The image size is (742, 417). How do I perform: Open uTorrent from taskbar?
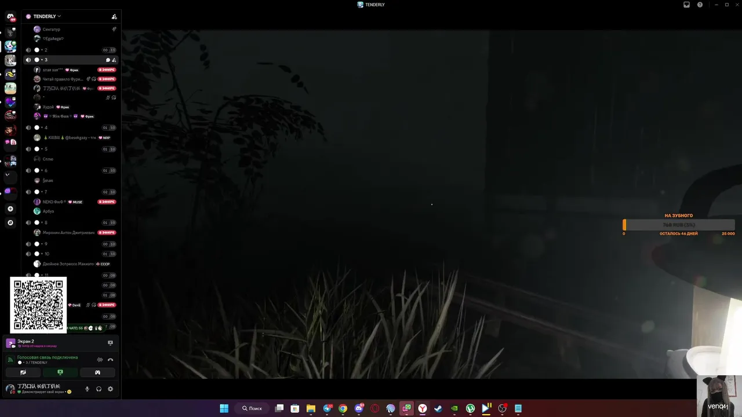tap(470, 408)
